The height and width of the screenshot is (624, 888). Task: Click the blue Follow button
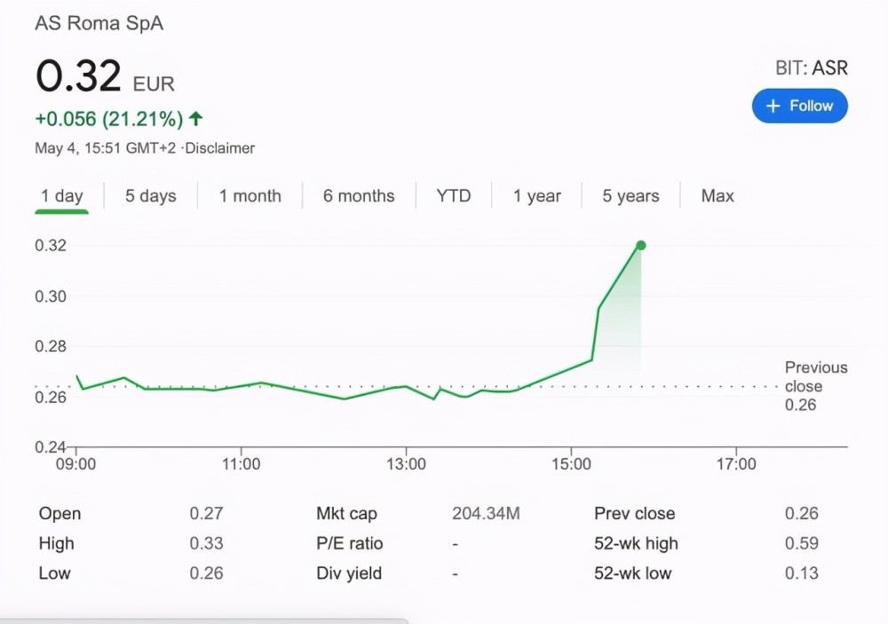click(800, 106)
